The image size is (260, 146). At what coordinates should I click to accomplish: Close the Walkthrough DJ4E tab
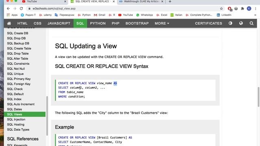[162, 2]
